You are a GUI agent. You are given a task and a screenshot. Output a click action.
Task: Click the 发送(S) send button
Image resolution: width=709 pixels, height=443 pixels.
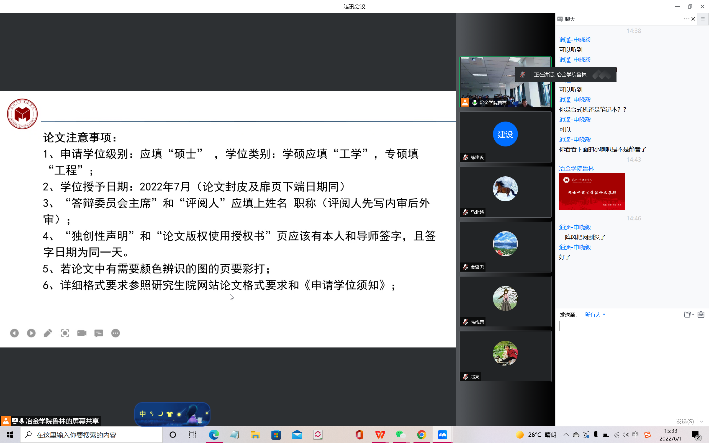pos(685,421)
